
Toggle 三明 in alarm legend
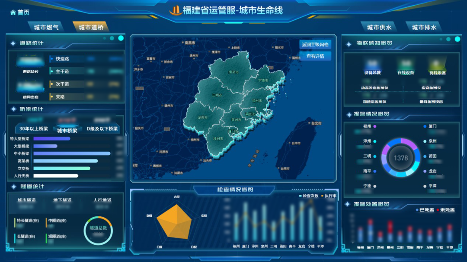pyautogui.click(x=370, y=156)
